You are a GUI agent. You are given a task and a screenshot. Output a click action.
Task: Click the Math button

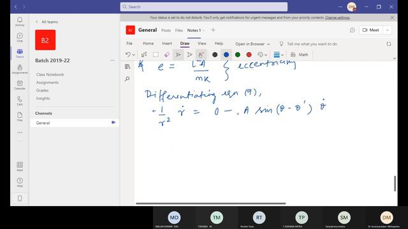[x=299, y=55]
